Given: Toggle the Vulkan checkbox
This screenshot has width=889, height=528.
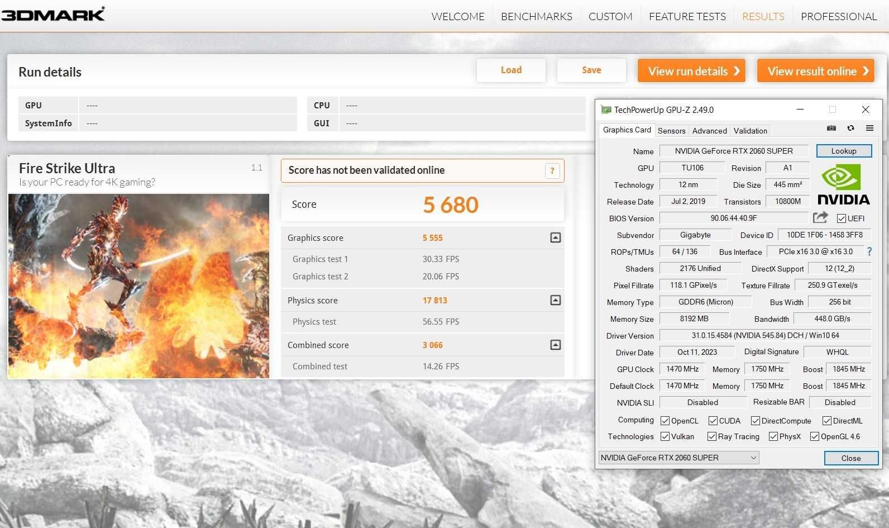Looking at the screenshot, I should (665, 436).
